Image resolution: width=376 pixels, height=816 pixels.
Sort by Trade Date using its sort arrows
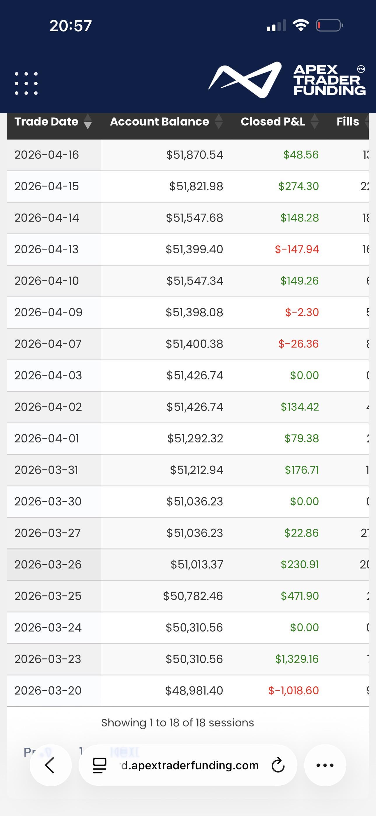[88, 122]
